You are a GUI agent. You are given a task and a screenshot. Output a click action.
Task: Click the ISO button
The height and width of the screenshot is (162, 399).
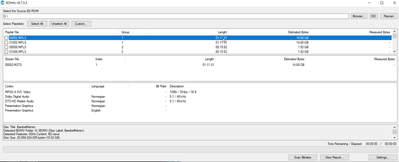373,16
